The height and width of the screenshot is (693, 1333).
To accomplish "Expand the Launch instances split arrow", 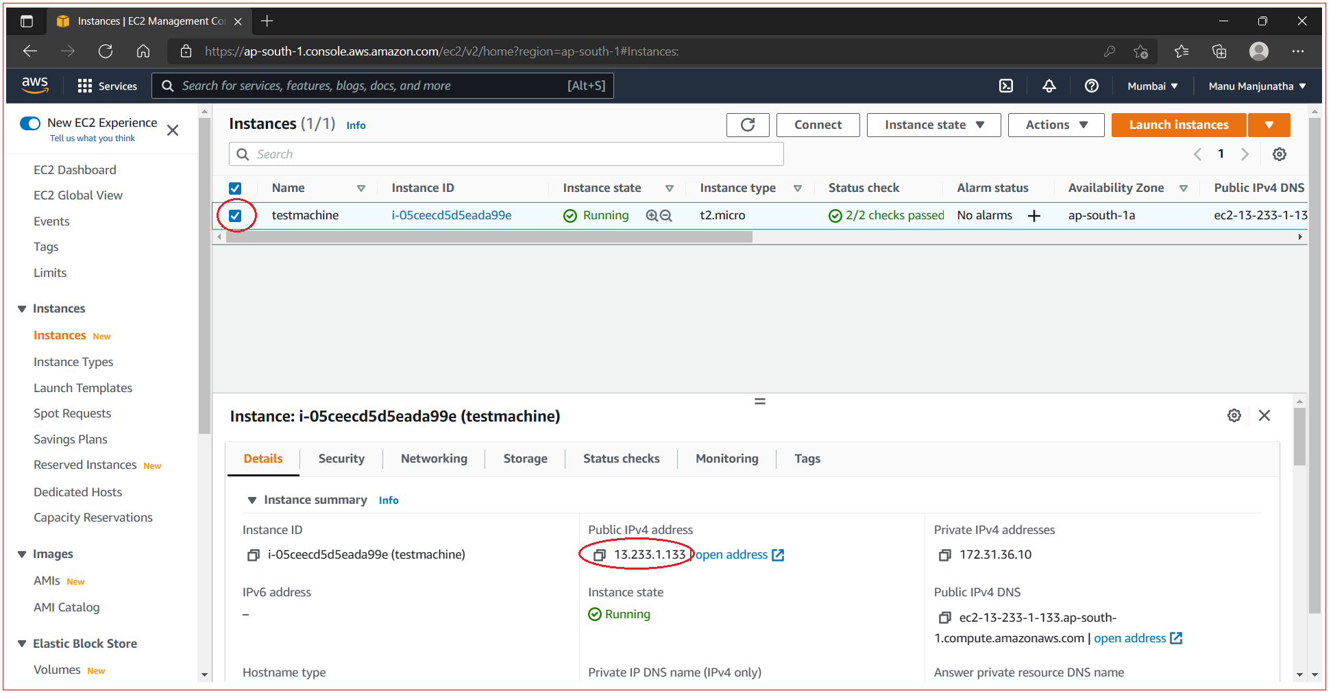I will coord(1269,125).
